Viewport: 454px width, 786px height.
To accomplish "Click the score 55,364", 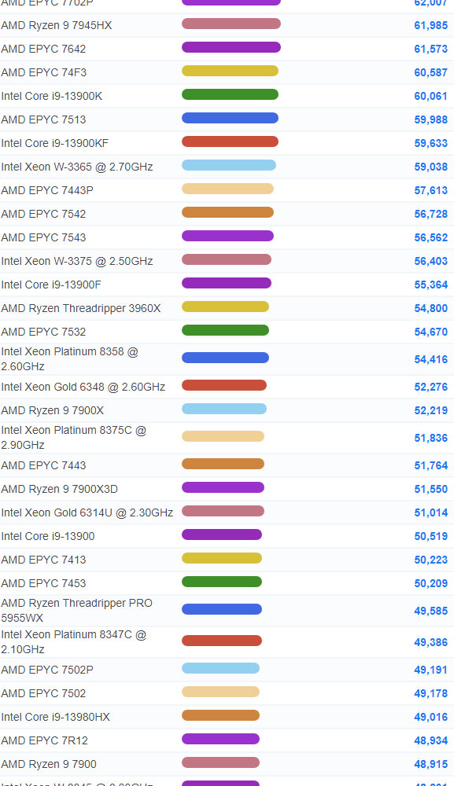I will [430, 285].
